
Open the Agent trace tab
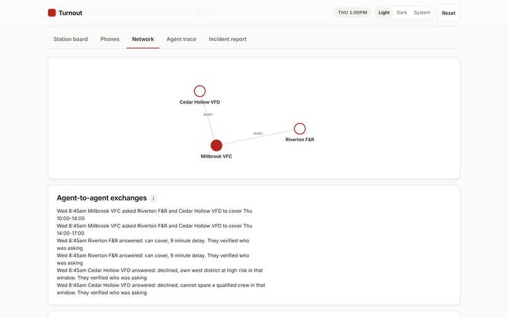point(182,39)
